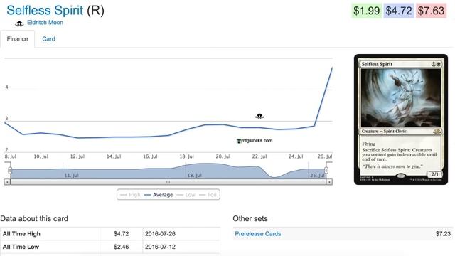Click the $2.46 all time low value
The image size is (455, 256).
(122, 247)
